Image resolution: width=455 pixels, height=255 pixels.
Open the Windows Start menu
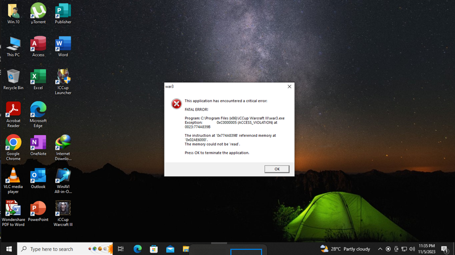9,249
